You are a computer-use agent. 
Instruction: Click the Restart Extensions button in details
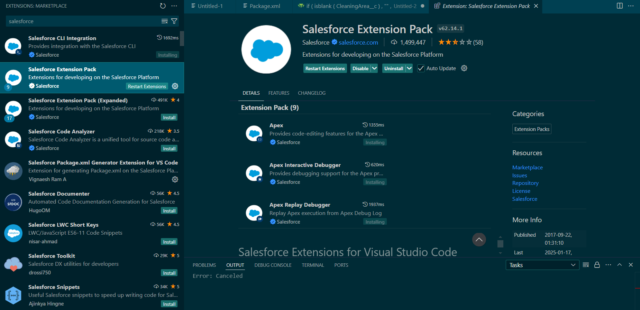(x=325, y=68)
